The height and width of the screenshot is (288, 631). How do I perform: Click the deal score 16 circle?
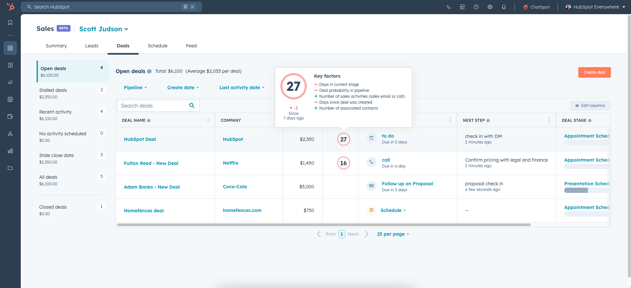(343, 163)
